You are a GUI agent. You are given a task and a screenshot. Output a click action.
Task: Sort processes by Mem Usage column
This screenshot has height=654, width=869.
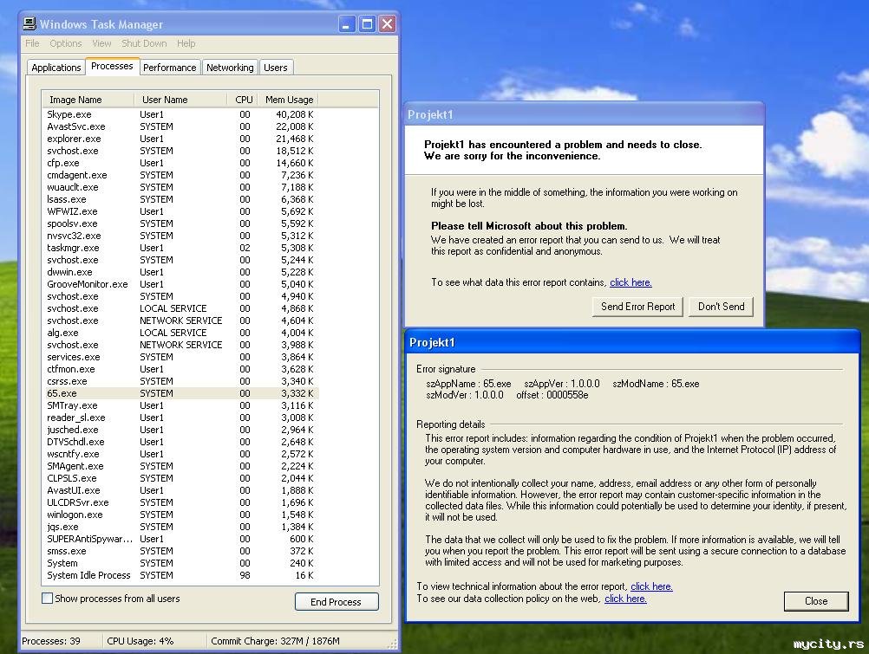click(x=289, y=100)
